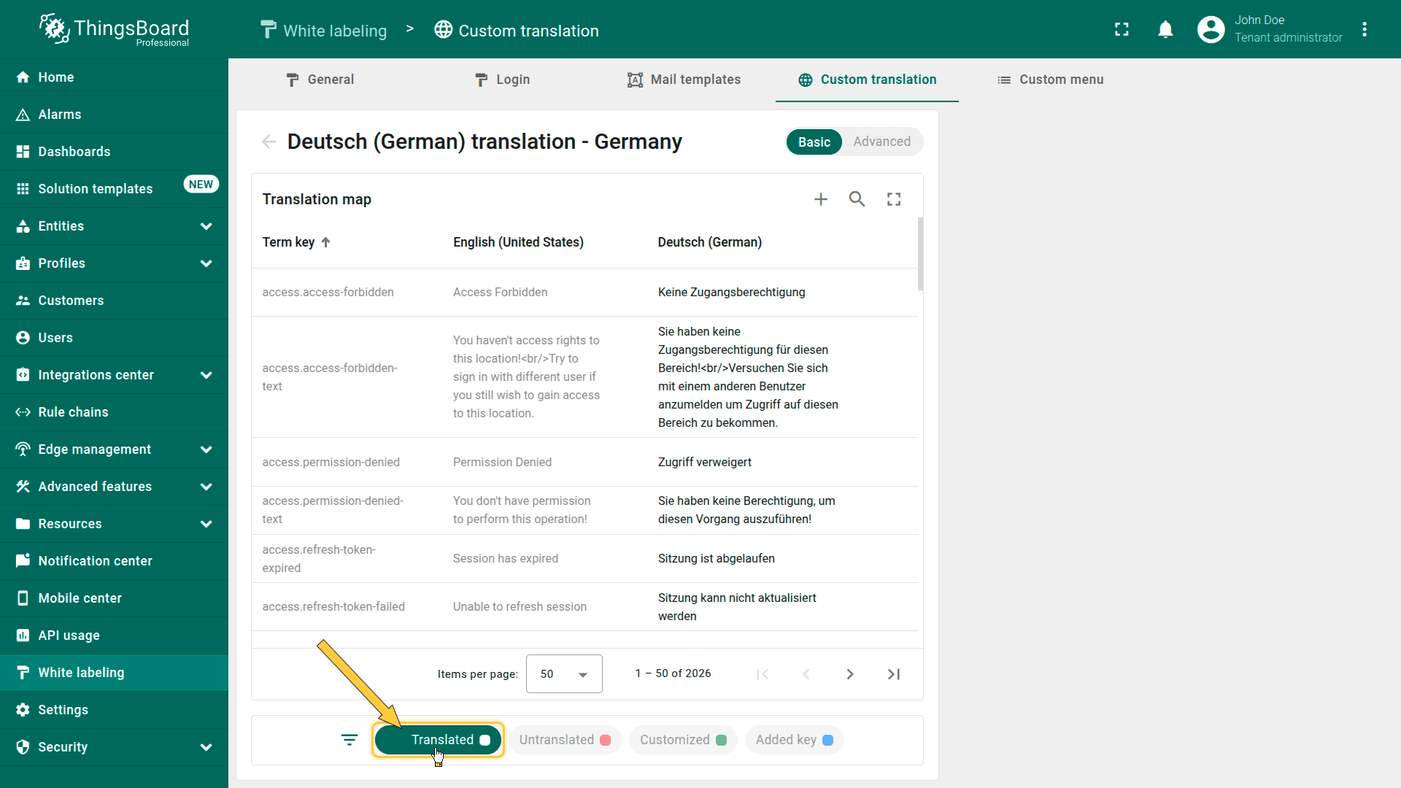The image size is (1401, 788).
Task: Open the filter list icon
Action: pos(350,740)
